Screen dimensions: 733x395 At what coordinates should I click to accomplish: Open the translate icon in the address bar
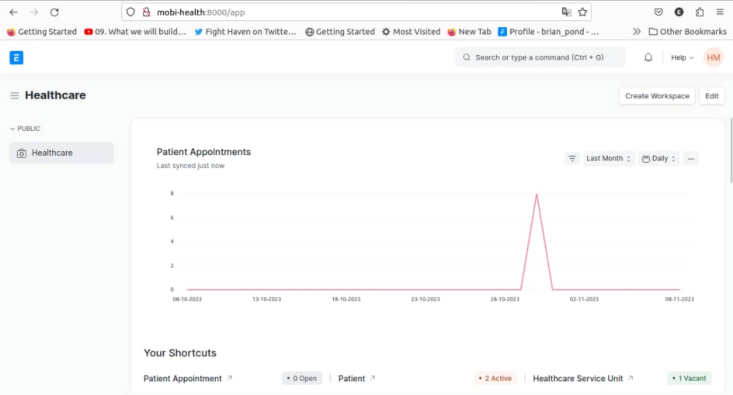pos(567,12)
